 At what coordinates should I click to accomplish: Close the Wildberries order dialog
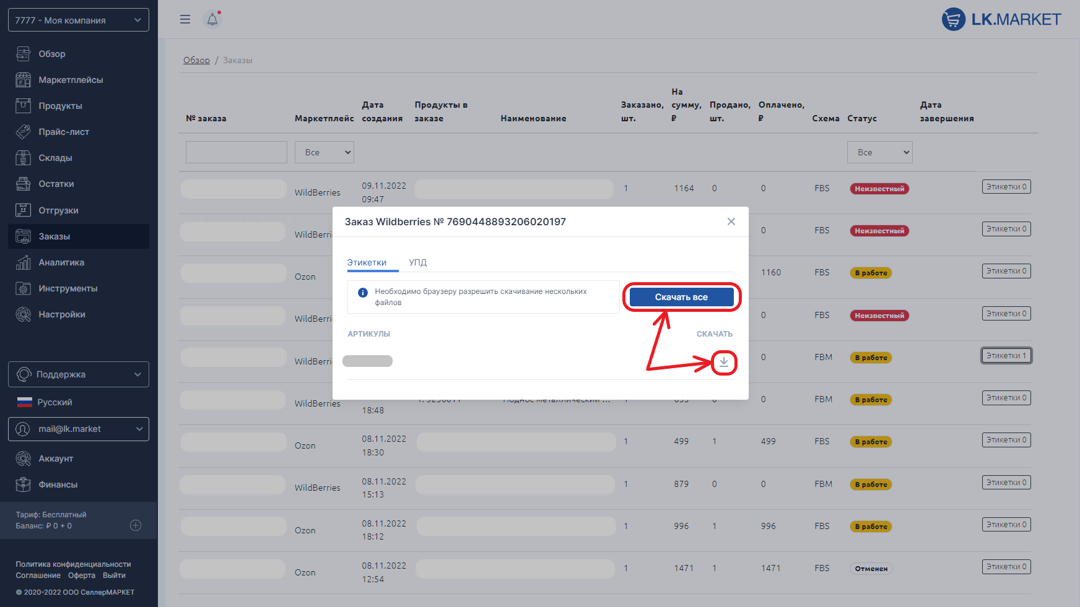pos(731,222)
